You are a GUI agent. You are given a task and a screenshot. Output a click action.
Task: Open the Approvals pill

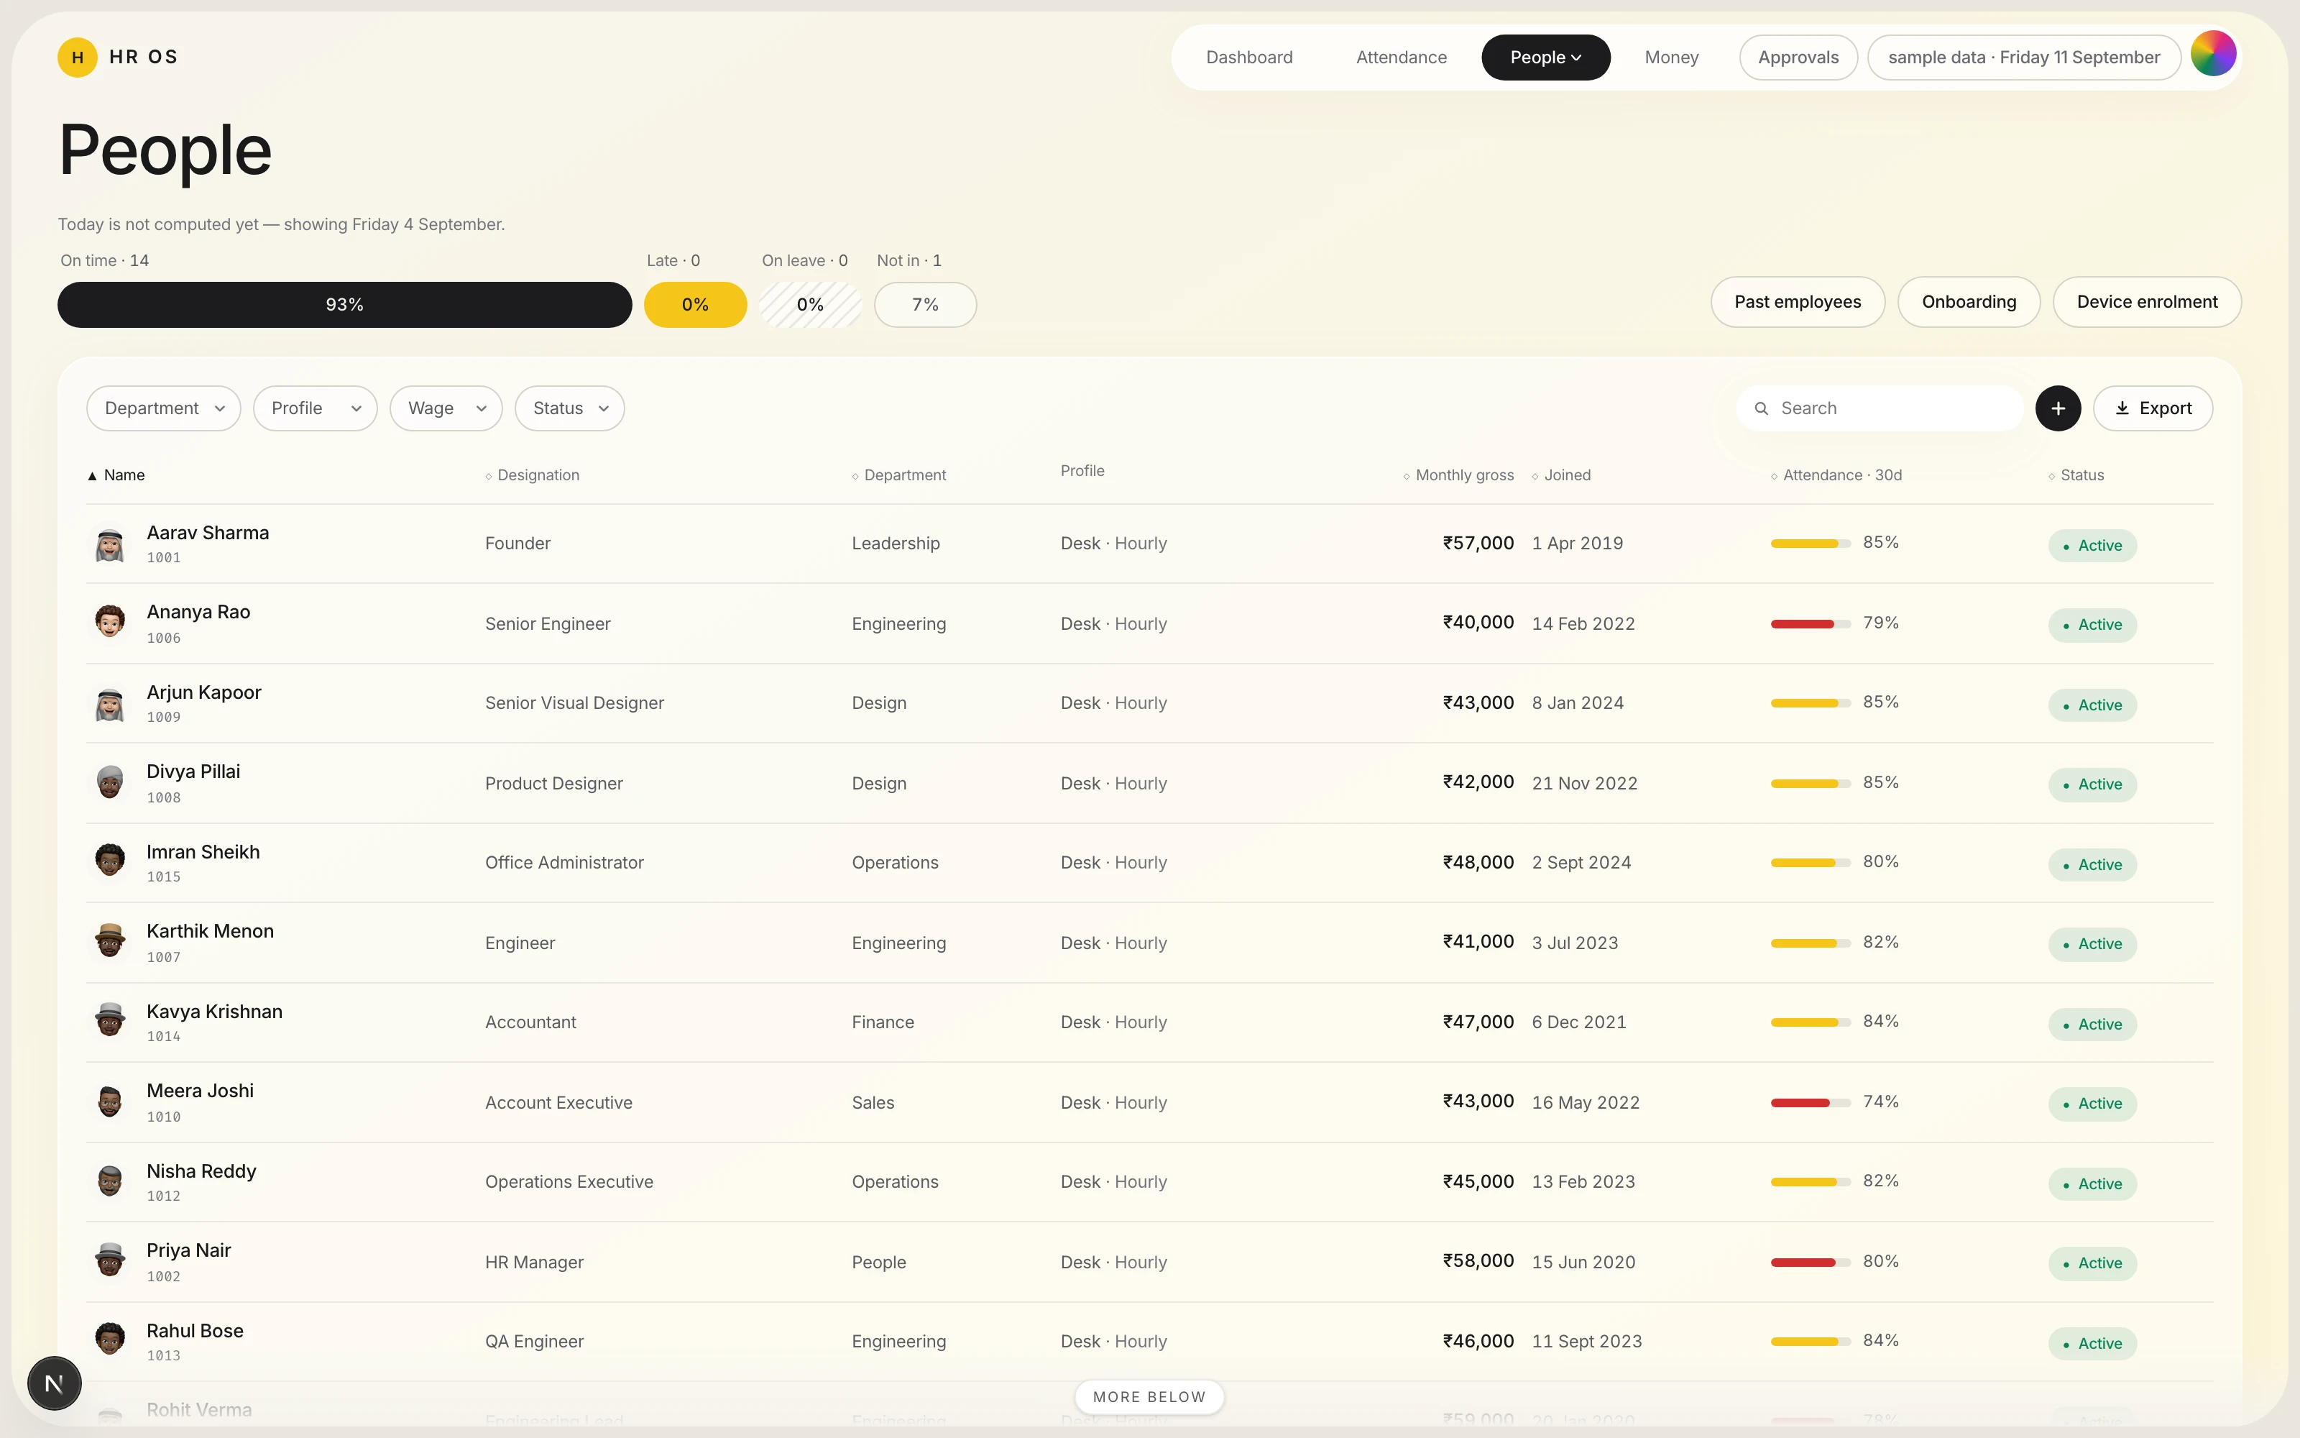point(1798,57)
